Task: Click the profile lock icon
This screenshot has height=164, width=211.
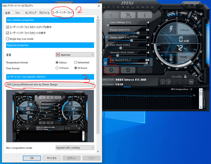Action: pyautogui.click(x=185, y=76)
